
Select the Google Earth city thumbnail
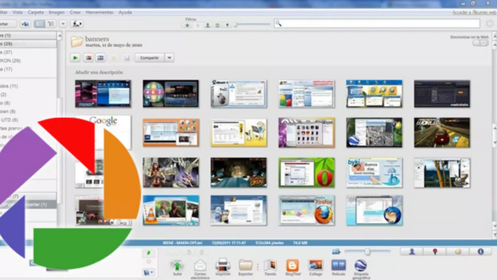374,132
